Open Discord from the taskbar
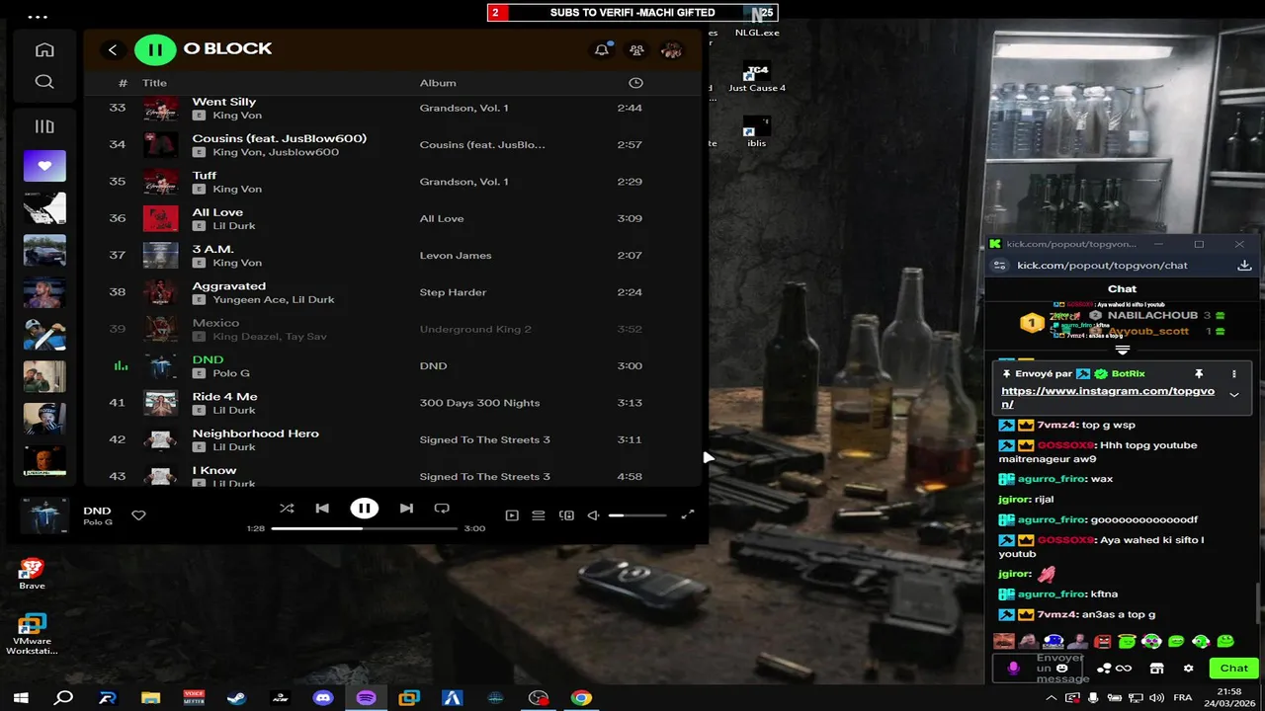 pos(323,698)
